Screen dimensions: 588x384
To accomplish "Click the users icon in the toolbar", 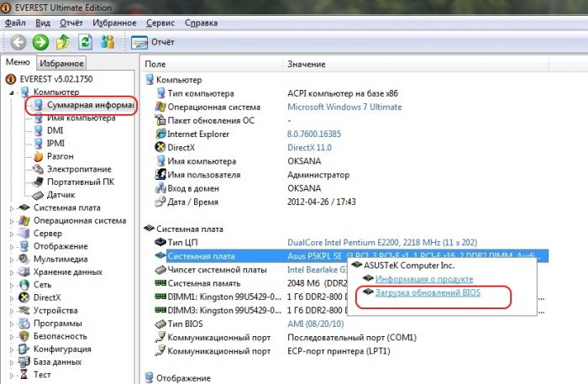I will click(x=108, y=42).
